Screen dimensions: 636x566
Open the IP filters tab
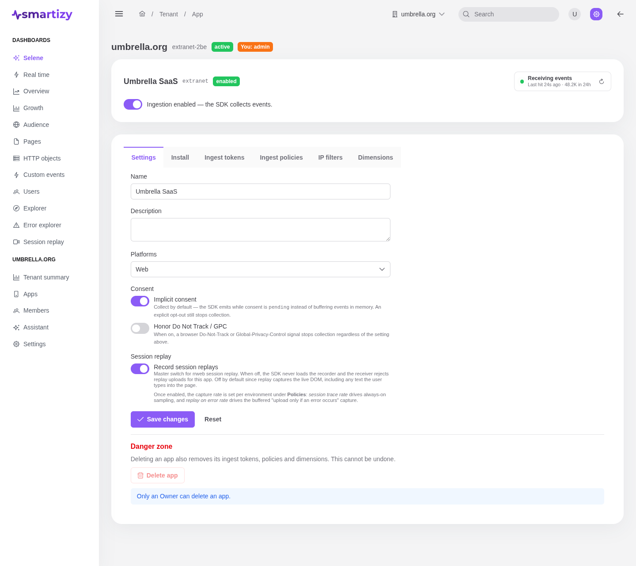(x=330, y=157)
